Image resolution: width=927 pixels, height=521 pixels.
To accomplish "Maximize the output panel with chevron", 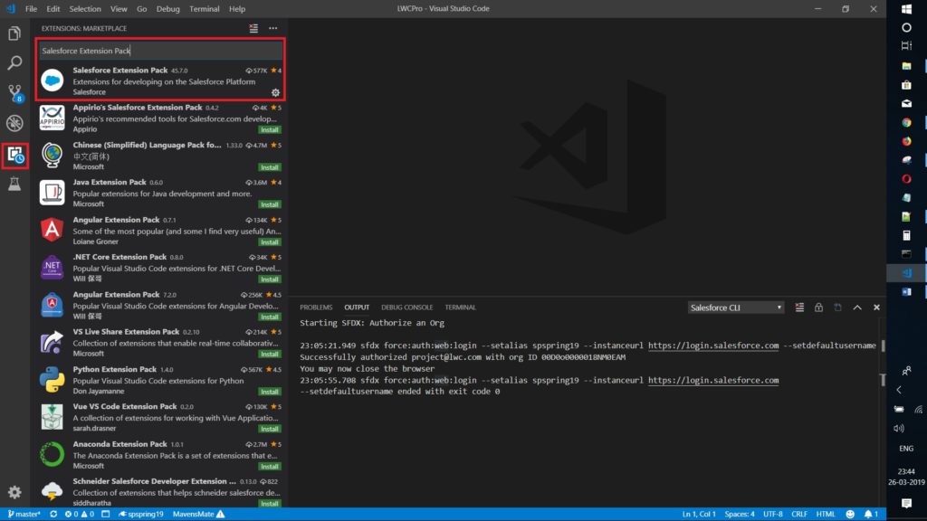I will [857, 308].
